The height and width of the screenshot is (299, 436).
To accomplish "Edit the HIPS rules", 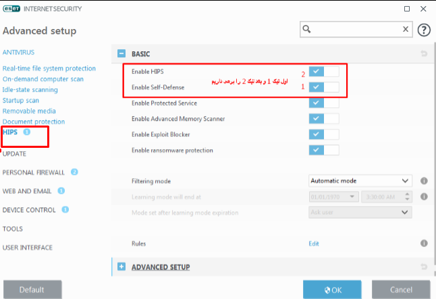I will 314,244.
